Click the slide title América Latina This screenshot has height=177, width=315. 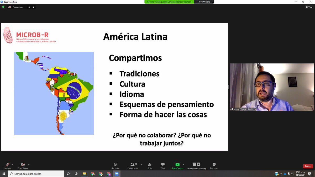[x=135, y=36]
